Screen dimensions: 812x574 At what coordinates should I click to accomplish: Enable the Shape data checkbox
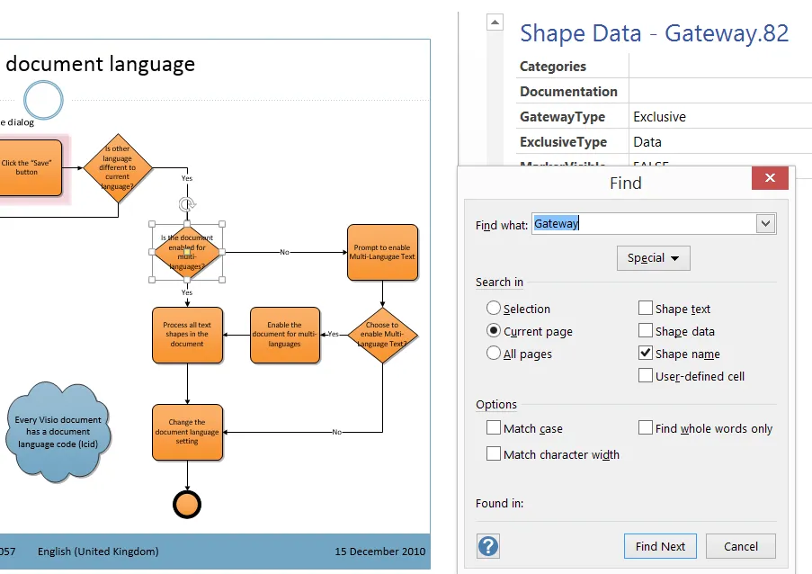(646, 330)
